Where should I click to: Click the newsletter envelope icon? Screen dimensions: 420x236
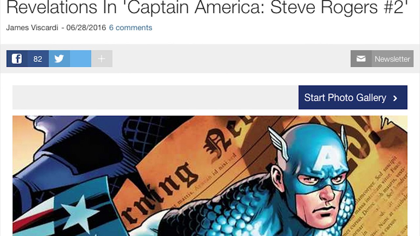(361, 59)
